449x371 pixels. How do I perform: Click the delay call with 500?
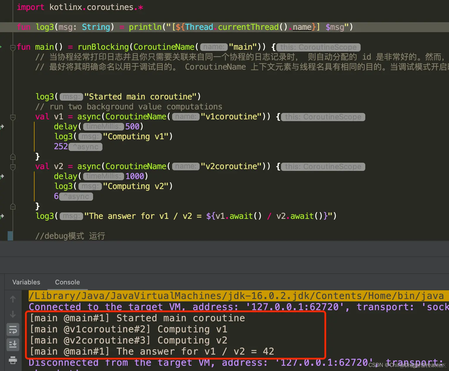coord(66,127)
